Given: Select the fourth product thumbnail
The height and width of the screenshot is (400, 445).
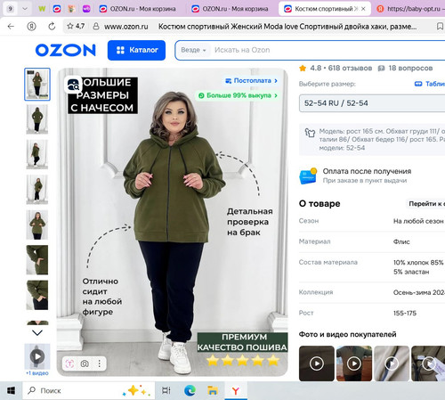Looking at the screenshot, I should [37, 190].
